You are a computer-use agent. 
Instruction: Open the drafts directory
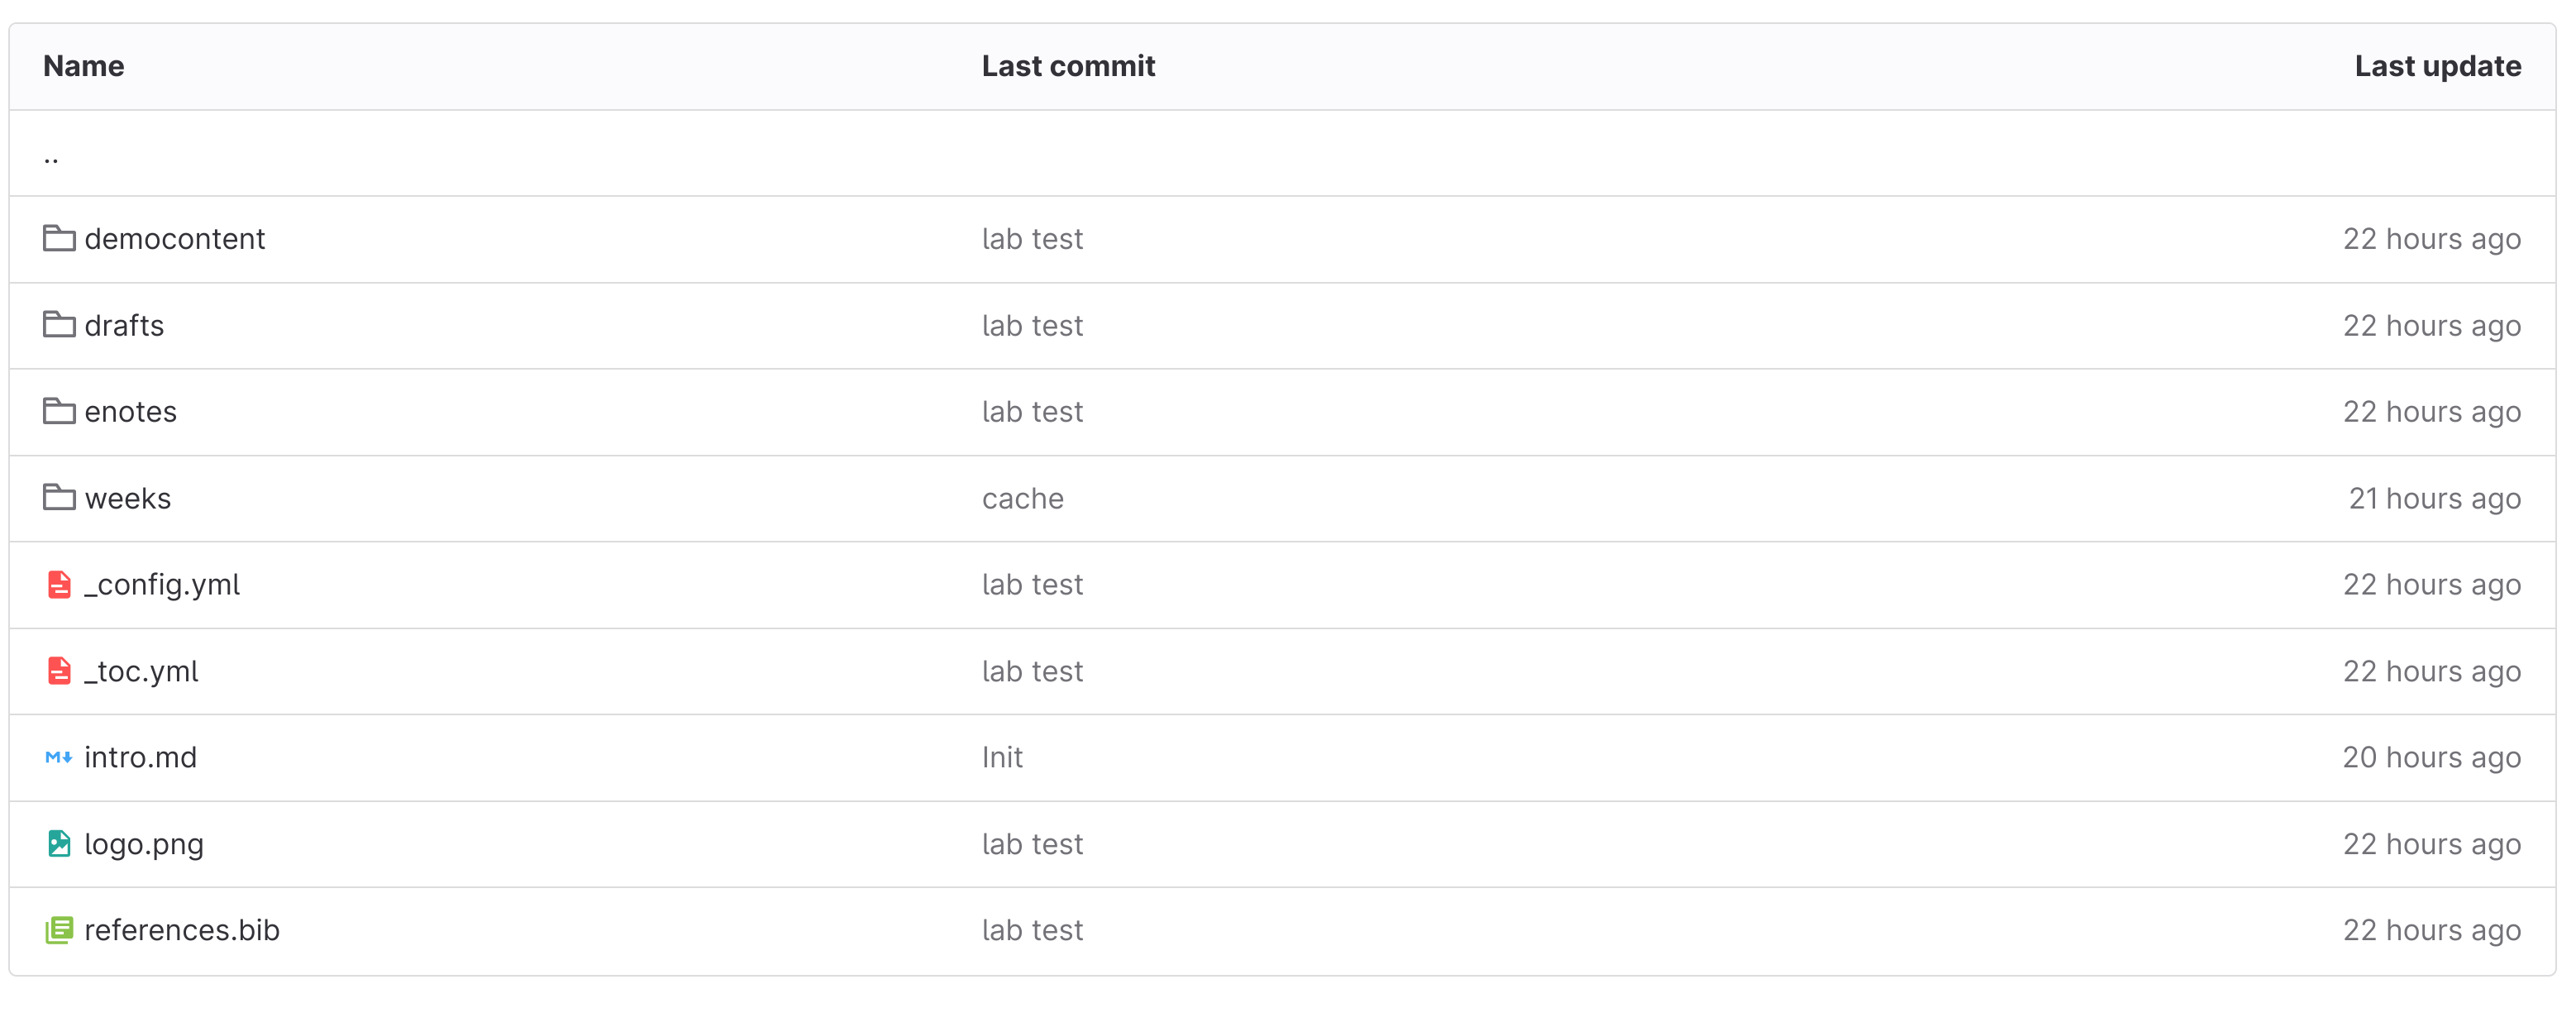tap(124, 325)
